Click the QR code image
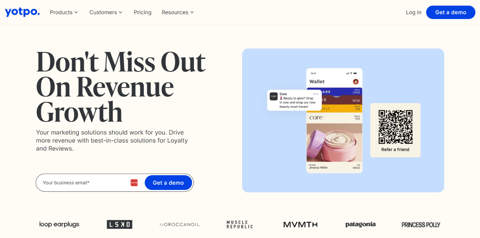480x238 pixels. 395,127
